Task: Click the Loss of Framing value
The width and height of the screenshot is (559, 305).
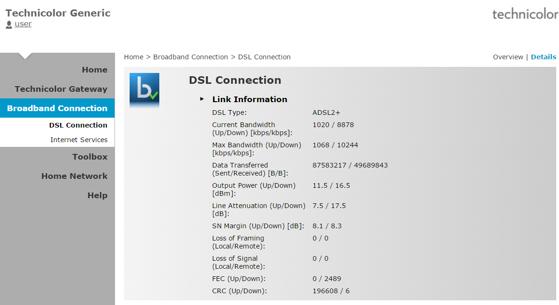Action: [321, 239]
